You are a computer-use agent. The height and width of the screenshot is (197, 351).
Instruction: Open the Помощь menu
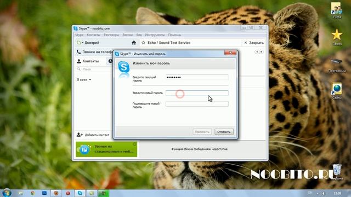coord(174,35)
